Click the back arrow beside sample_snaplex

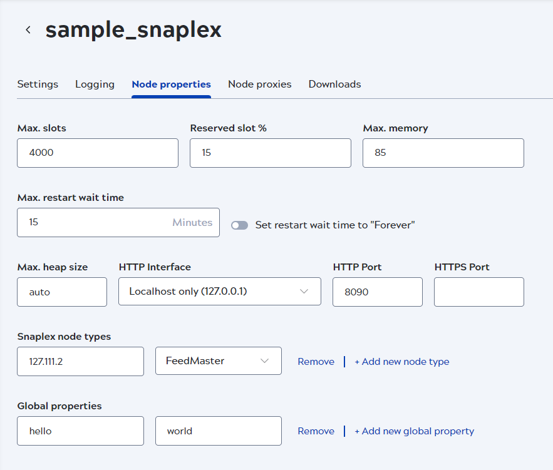[28, 30]
